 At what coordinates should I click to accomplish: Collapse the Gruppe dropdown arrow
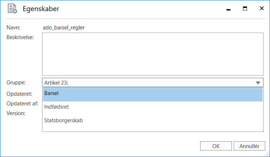258,83
